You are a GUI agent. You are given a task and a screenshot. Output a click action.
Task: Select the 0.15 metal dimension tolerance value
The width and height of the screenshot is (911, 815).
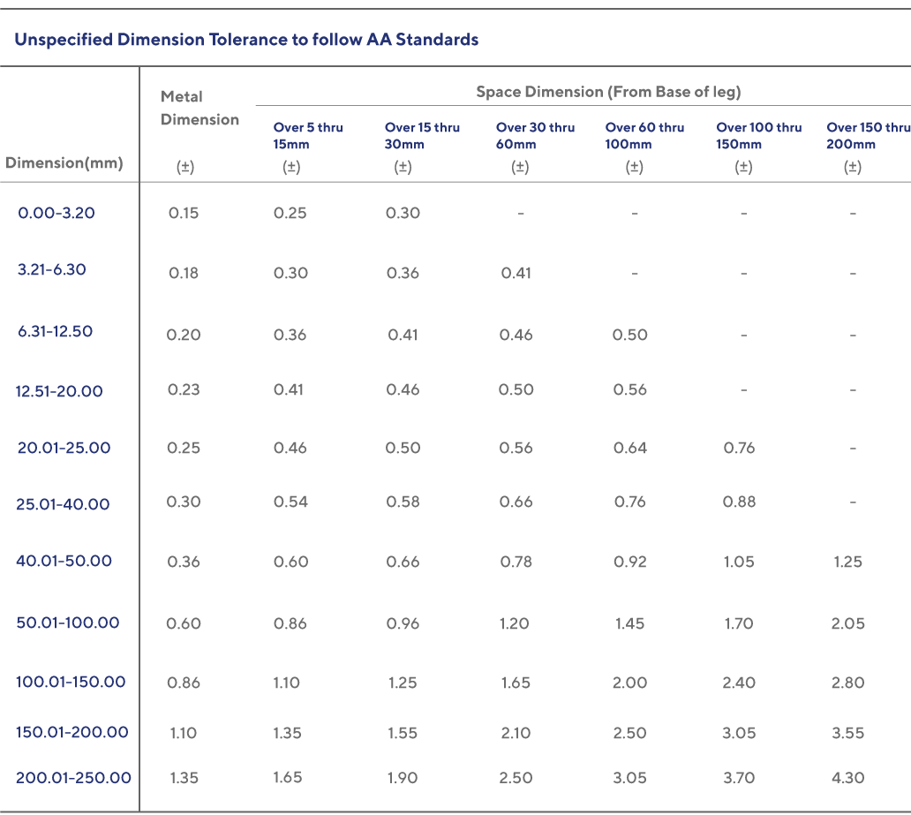pos(184,213)
